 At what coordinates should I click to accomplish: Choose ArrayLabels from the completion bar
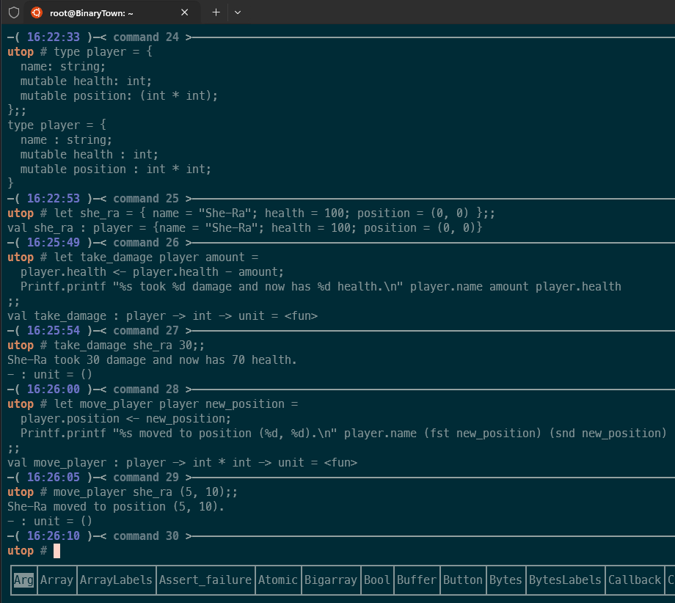116,580
